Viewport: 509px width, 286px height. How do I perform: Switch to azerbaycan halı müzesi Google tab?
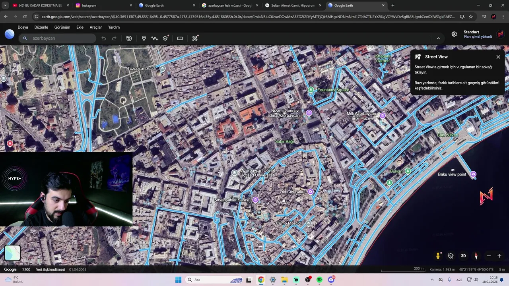click(x=229, y=6)
